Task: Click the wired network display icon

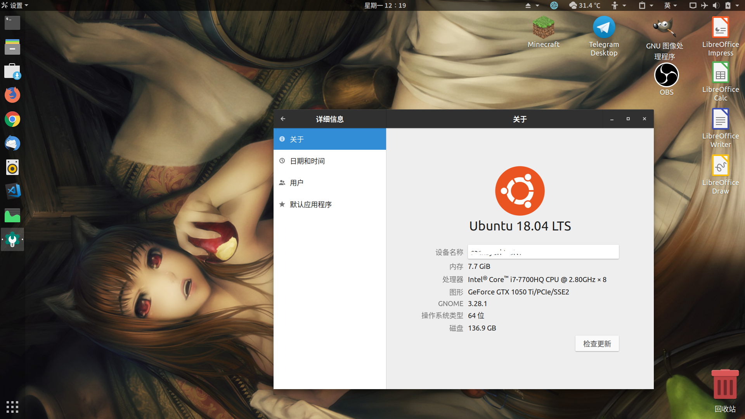Action: [x=693, y=5]
